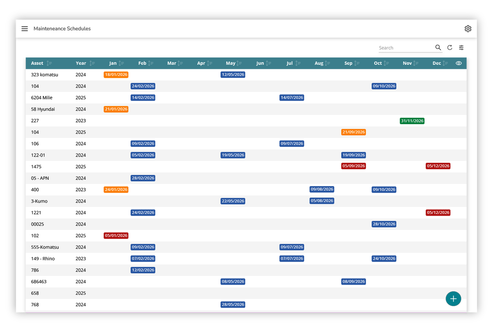Image resolution: width=493 pixels, height=332 pixels.
Task: Sort by Apr column icon
Action: click(210, 63)
